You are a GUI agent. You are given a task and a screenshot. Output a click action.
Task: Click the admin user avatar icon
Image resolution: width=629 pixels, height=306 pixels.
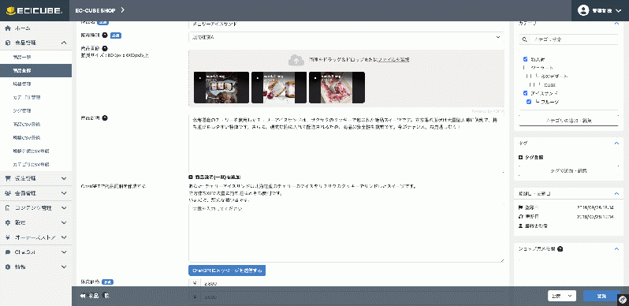(x=582, y=10)
